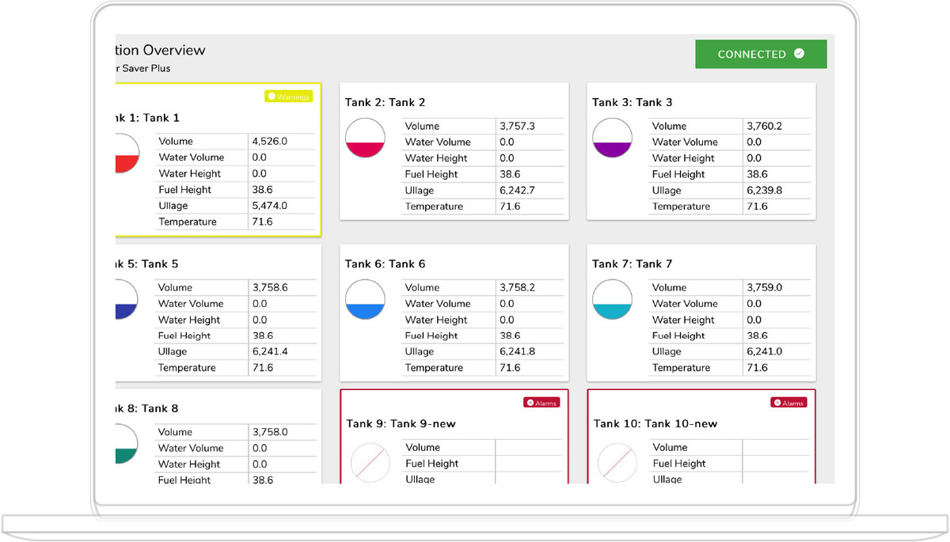Viewport: 950px width, 542px height.
Task: Click the checkmark icon in CONNECTED button
Action: coord(799,54)
